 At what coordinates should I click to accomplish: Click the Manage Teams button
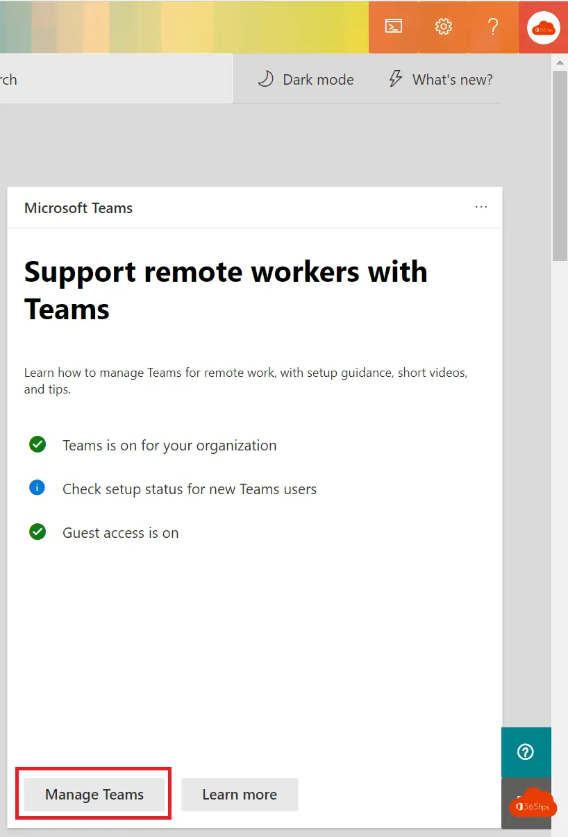pyautogui.click(x=94, y=795)
